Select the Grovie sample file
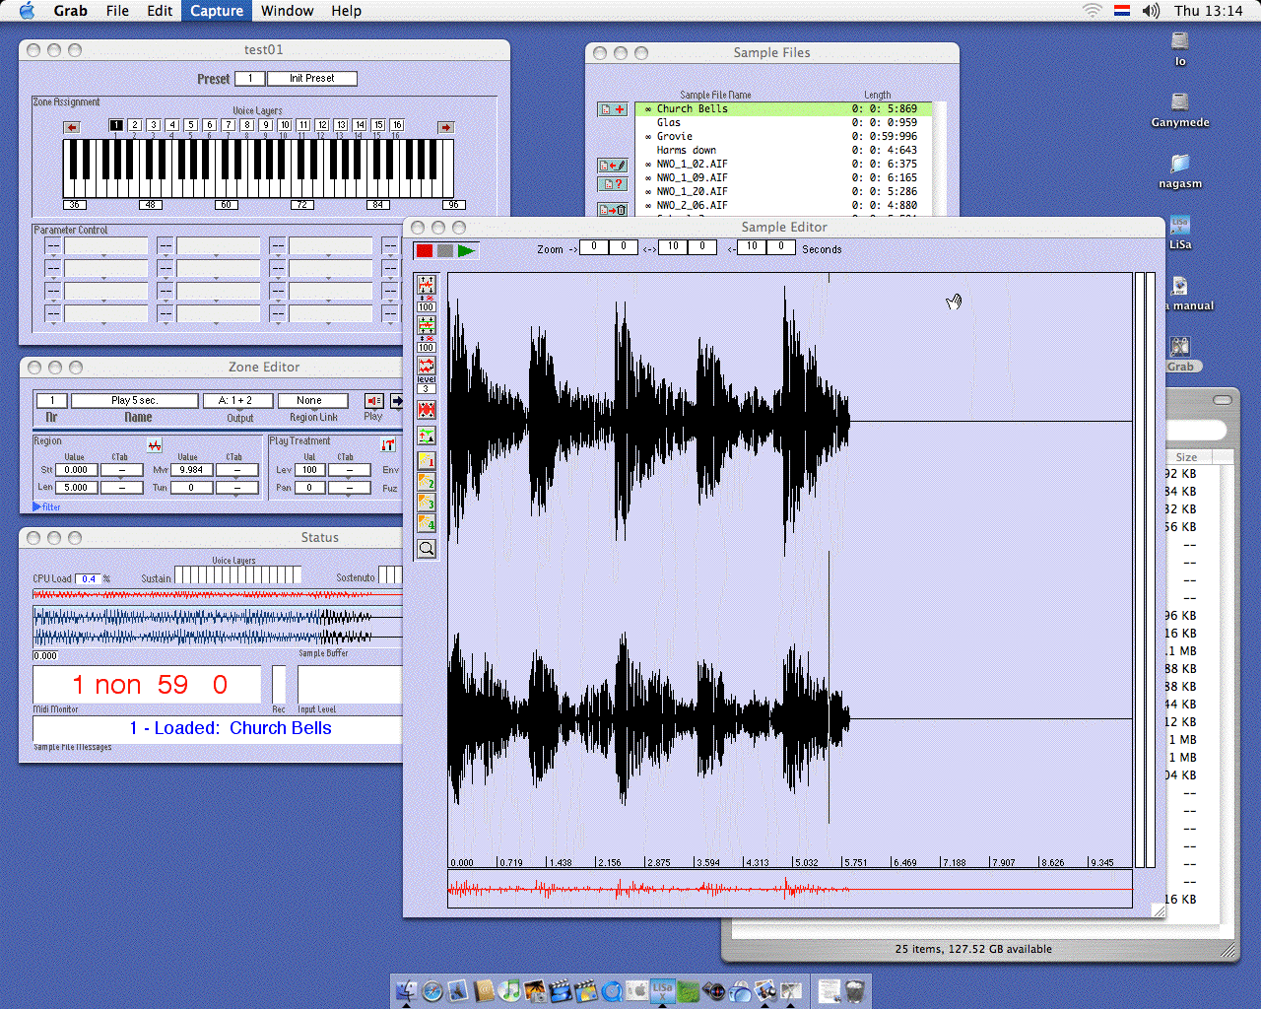The width and height of the screenshot is (1261, 1009). [675, 137]
